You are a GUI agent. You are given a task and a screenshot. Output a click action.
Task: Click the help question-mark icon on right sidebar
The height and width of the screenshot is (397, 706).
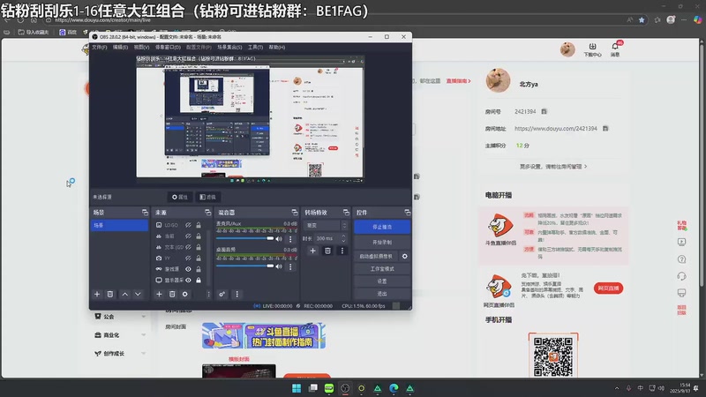click(x=681, y=259)
